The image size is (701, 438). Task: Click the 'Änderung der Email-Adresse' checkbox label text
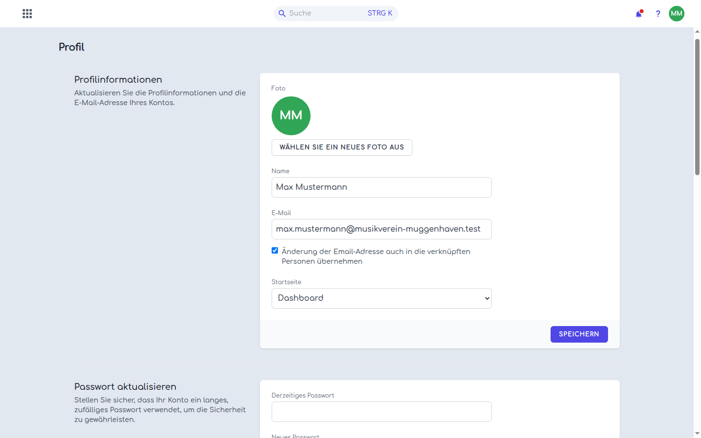(376, 256)
